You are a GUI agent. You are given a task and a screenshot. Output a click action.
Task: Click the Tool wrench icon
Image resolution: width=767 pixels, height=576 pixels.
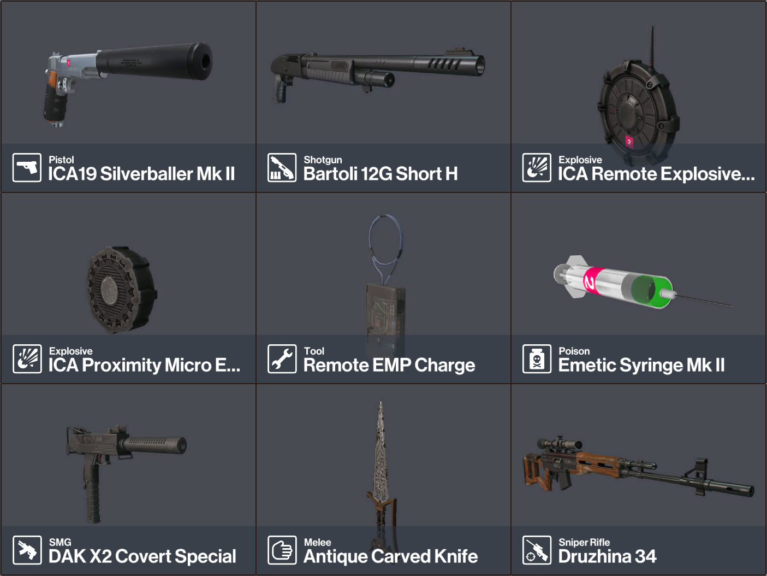(282, 359)
